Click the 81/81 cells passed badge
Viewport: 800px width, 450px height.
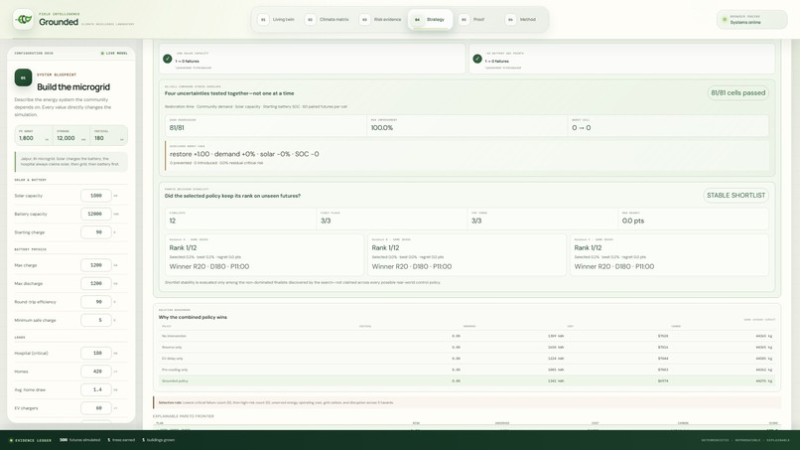(737, 93)
